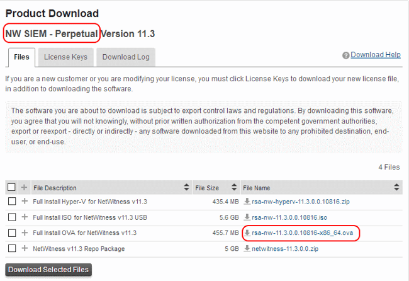The image size is (409, 281).
Task: Click the 5 GB file size cell
Action: [232, 249]
